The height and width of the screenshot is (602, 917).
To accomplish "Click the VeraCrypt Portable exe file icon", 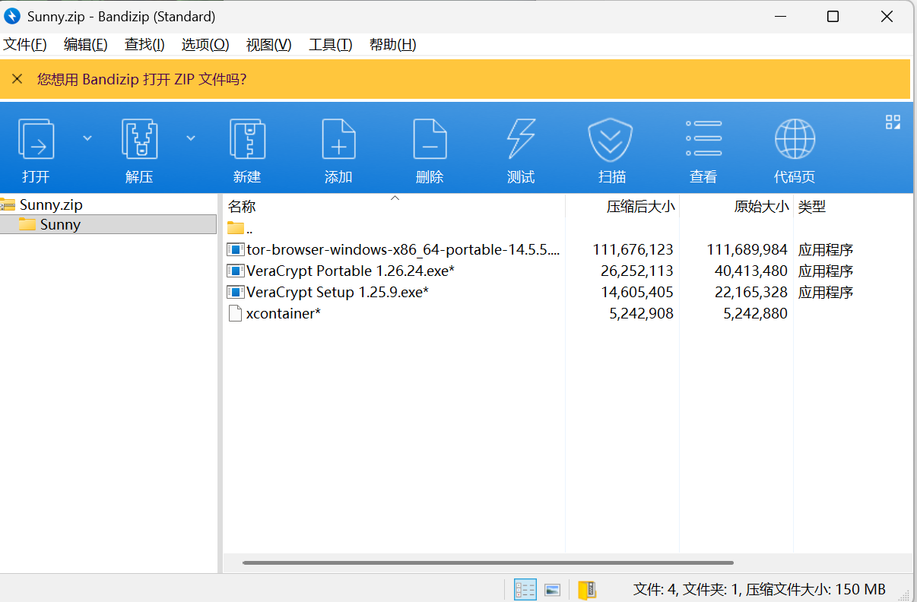I will [236, 271].
